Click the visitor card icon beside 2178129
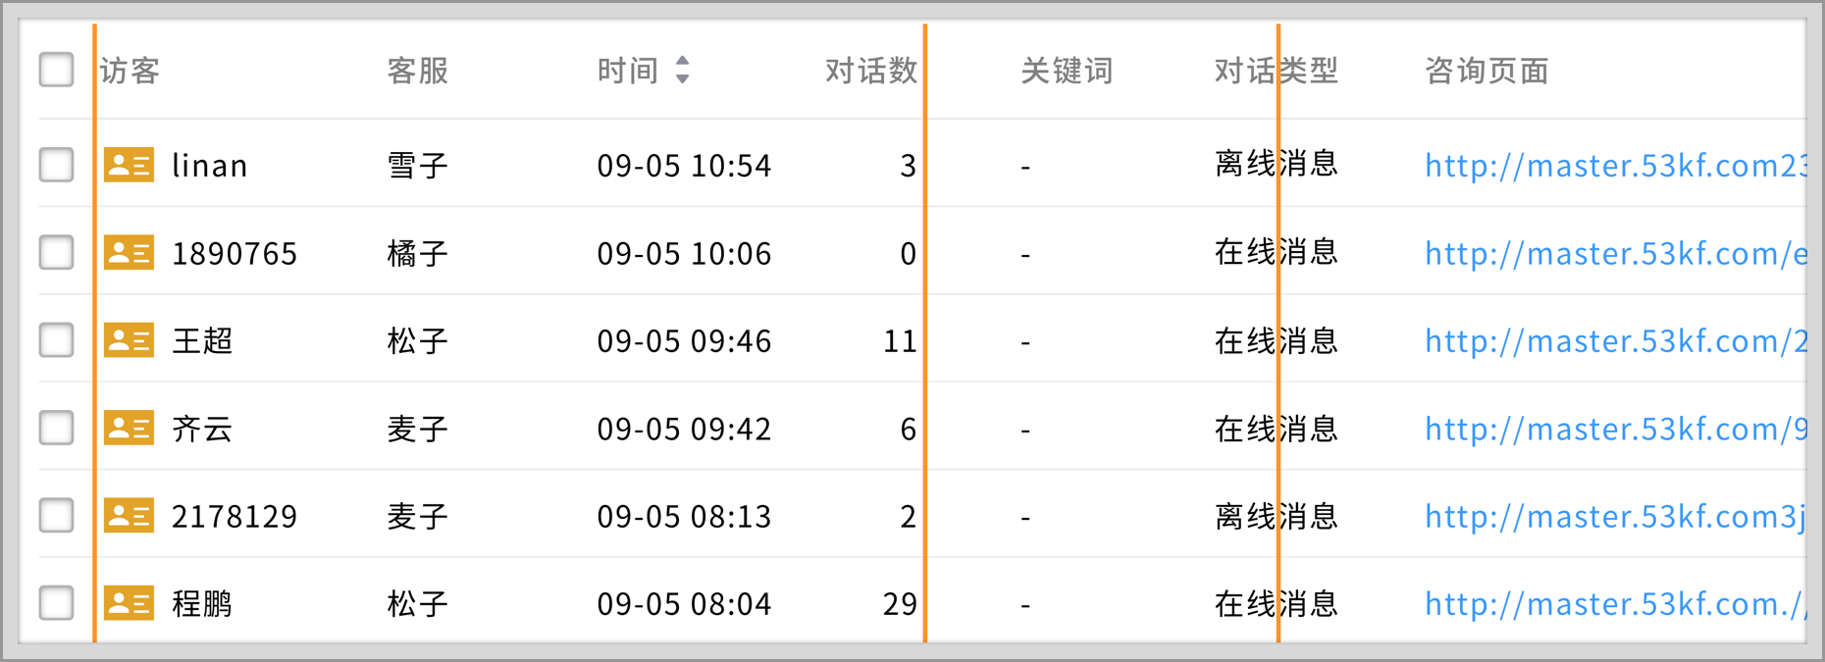The width and height of the screenshot is (1825, 662). tap(129, 516)
